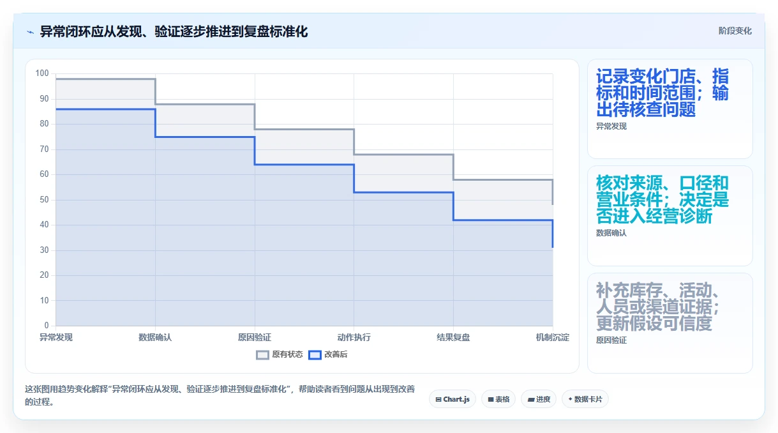
Task: Click the 动作执行 x-axis label
Action: [x=354, y=337]
